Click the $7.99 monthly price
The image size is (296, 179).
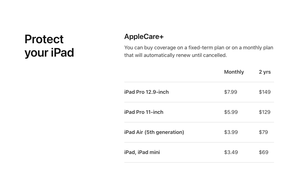point(231,92)
